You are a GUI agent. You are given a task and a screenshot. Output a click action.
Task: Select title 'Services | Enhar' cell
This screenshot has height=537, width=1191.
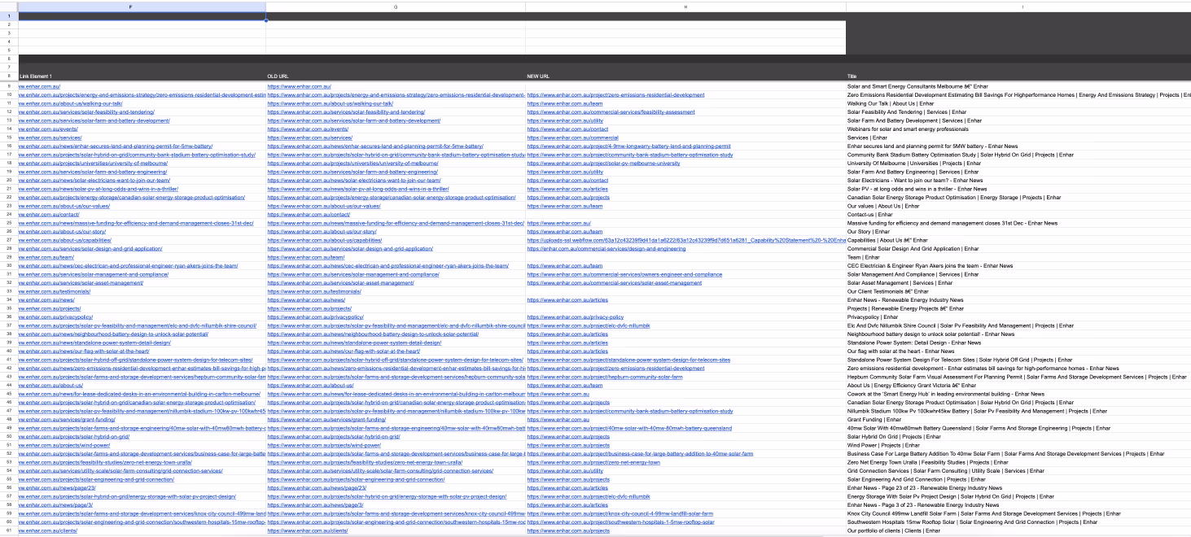[x=867, y=138]
